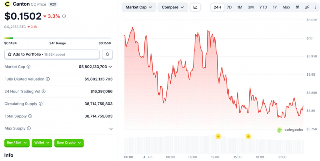
Task: Select the 1Y time range tab
Action: click(x=275, y=7)
